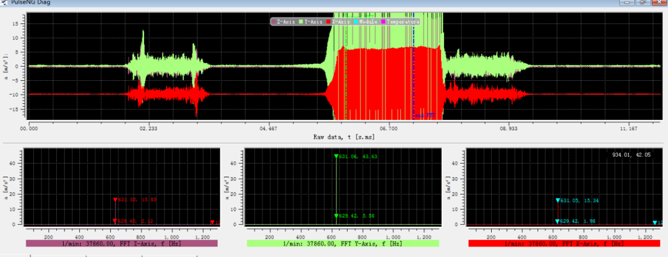Toggle Z-Axis series in chart legend

point(285,22)
